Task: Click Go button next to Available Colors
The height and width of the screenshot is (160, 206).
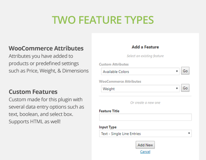Action: coord(185,71)
